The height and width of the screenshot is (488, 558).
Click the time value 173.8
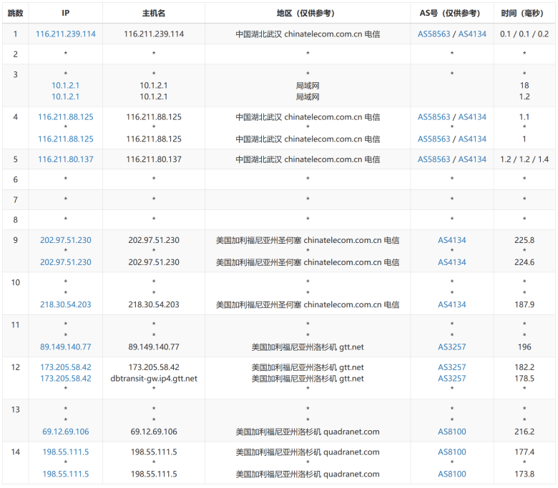[524, 474]
